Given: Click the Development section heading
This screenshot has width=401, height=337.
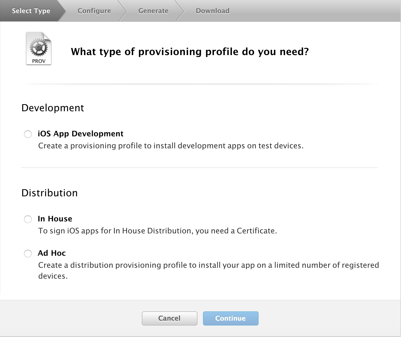Looking at the screenshot, I should [53, 108].
